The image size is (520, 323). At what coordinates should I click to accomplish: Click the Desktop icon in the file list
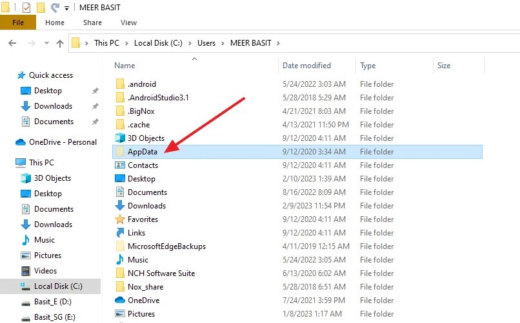point(120,178)
